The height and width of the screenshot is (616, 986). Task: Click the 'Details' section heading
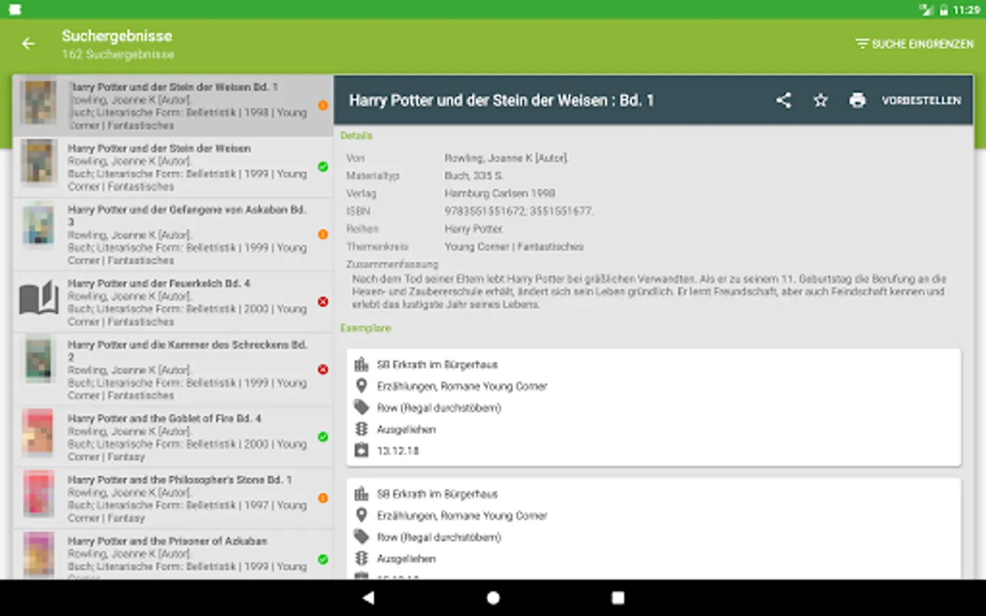coord(356,136)
